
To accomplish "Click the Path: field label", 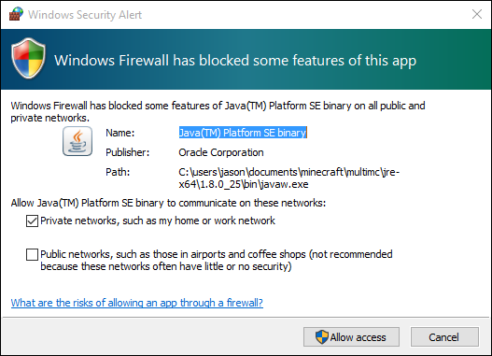I will pos(118,172).
